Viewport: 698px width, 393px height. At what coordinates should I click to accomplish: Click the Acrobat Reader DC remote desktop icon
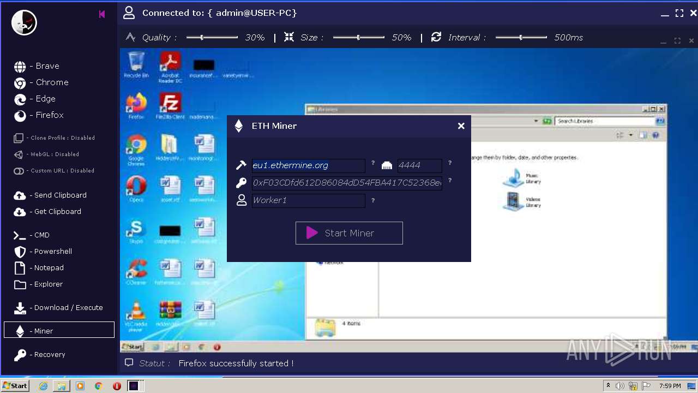pos(170,67)
